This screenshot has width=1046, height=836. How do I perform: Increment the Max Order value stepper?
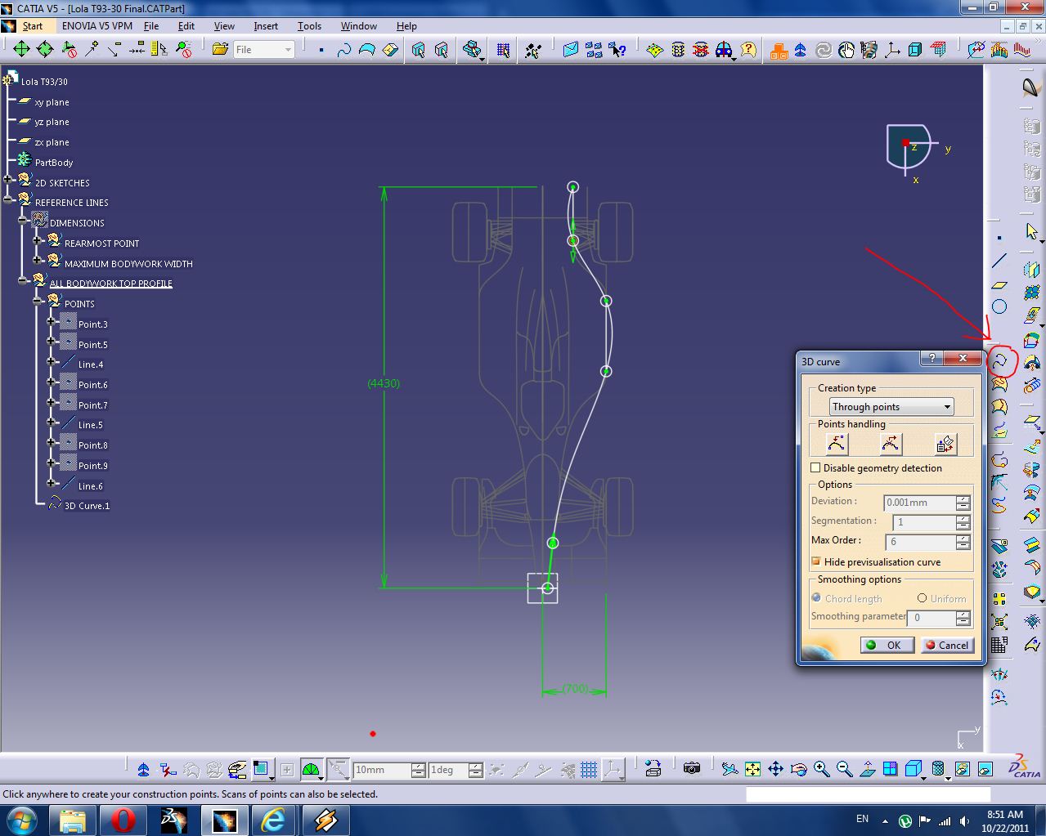[x=962, y=537]
